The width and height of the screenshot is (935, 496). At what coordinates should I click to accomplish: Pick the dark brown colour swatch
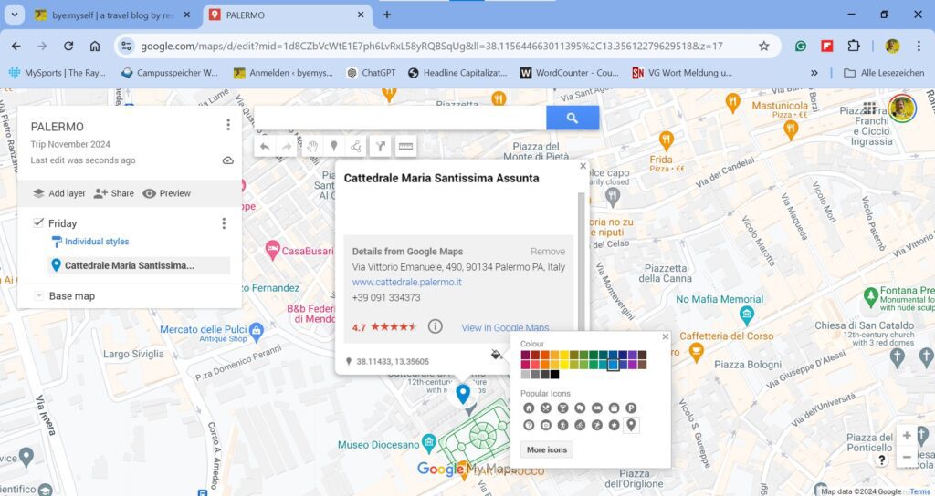[x=642, y=356]
